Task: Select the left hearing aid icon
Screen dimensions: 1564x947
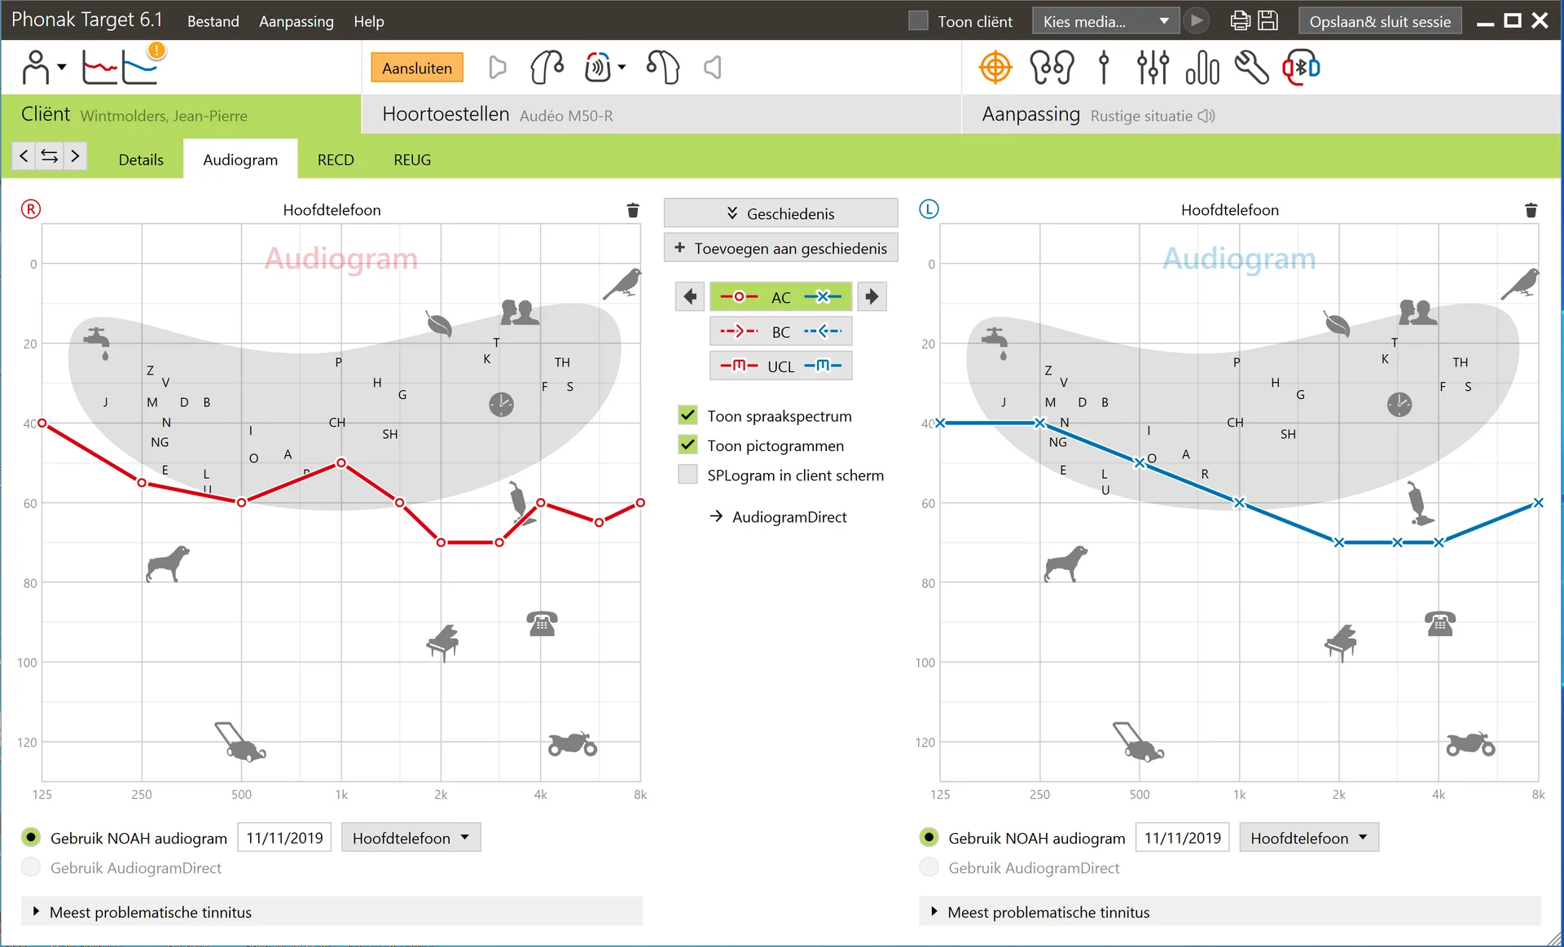Action: click(x=662, y=68)
